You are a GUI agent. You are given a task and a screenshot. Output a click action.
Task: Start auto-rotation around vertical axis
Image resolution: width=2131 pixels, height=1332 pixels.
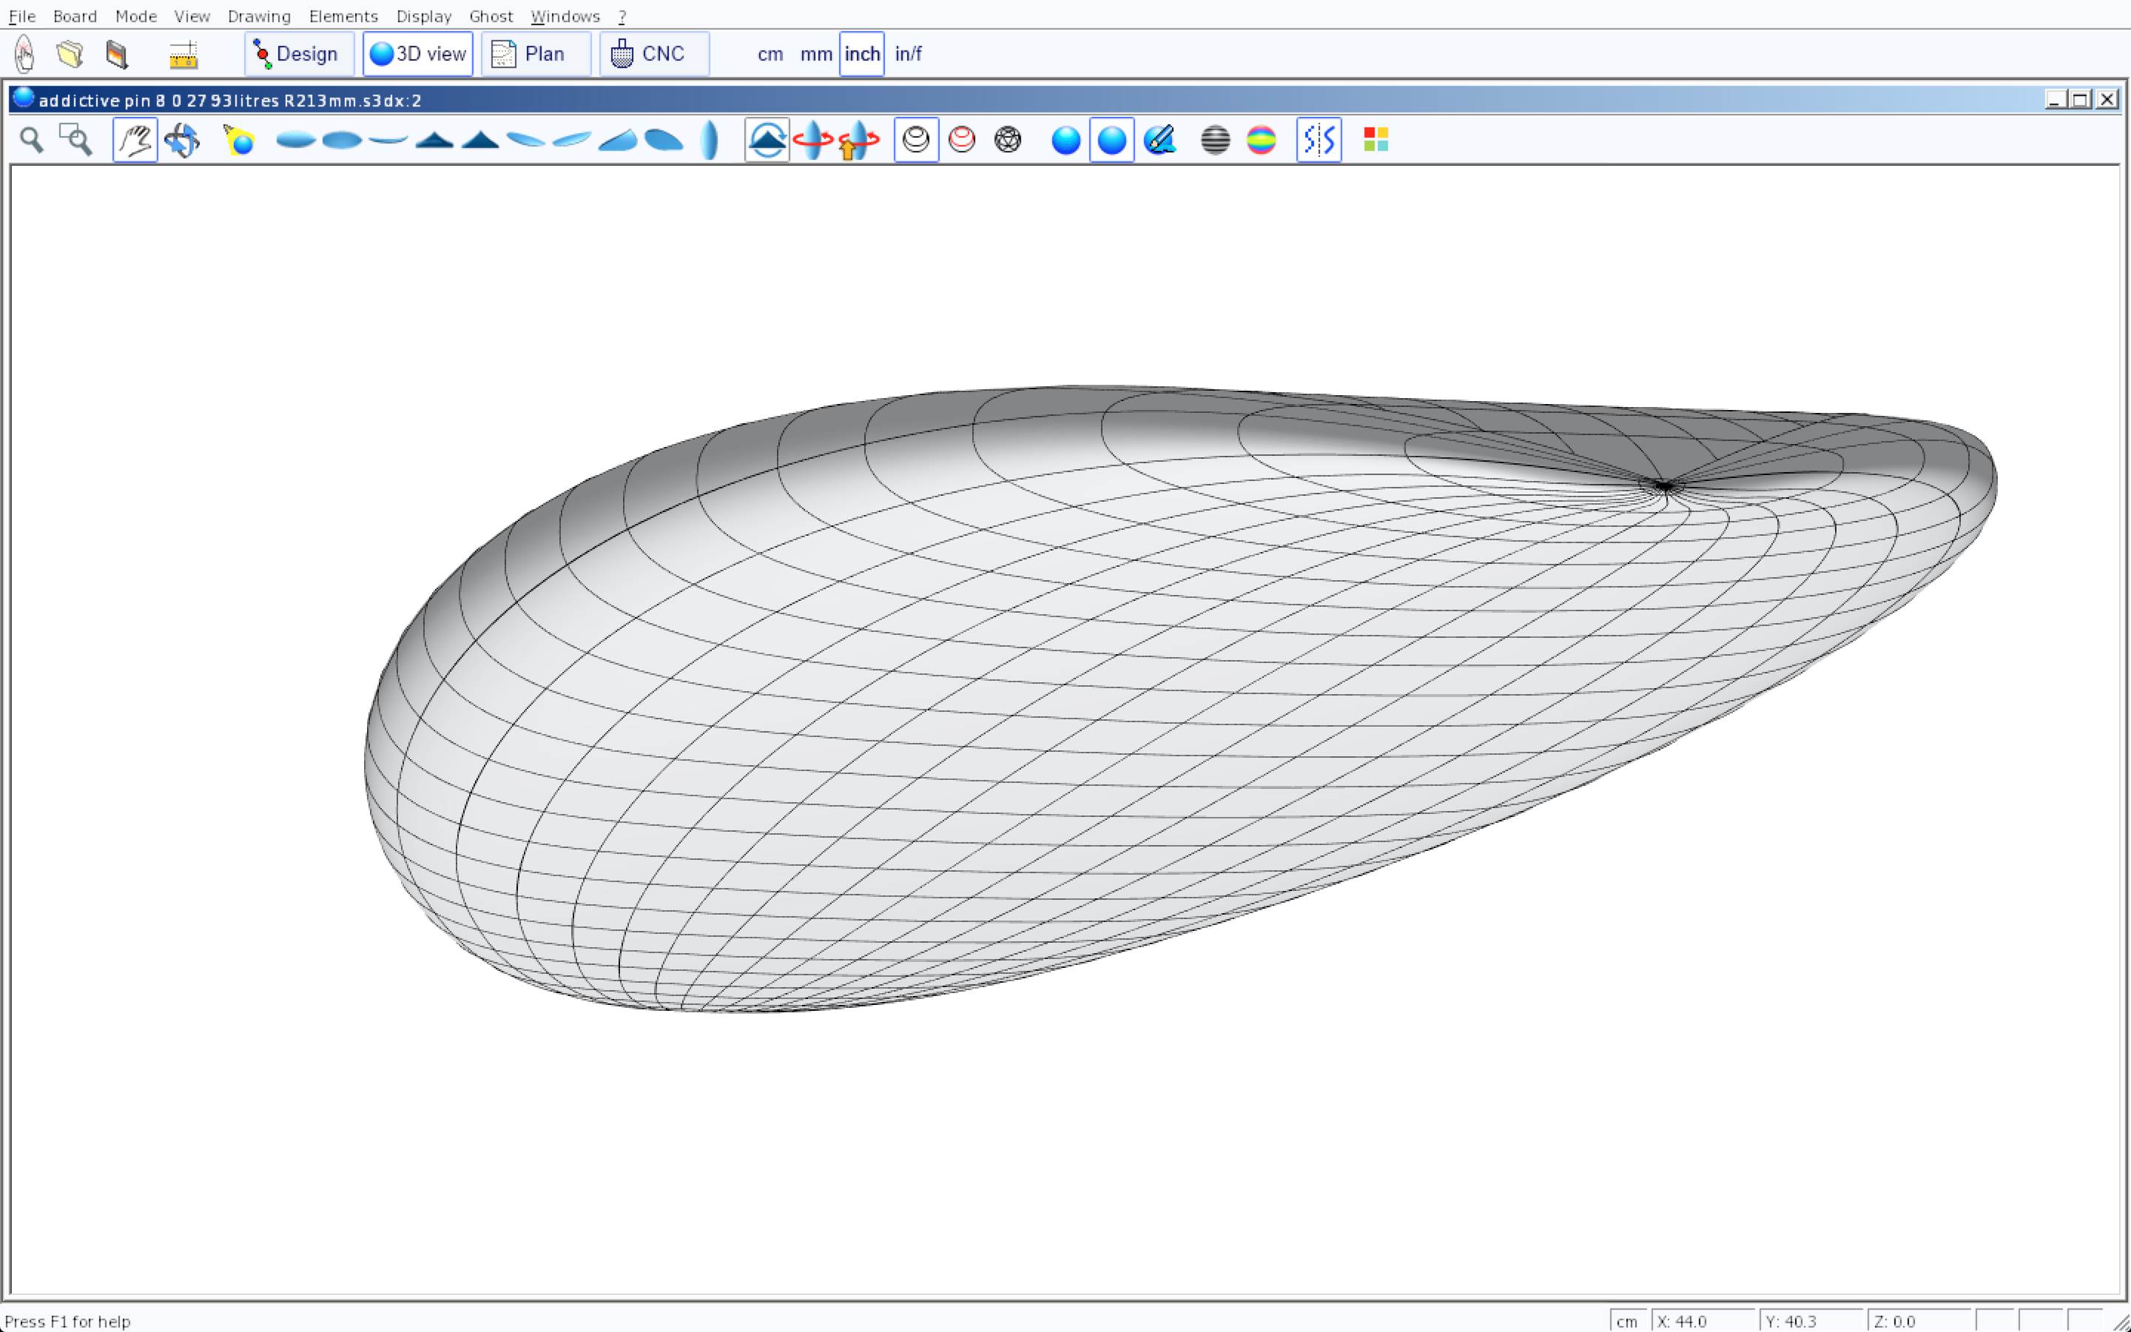click(x=812, y=140)
